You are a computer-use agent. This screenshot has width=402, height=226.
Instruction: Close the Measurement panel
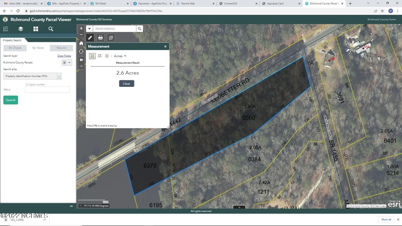click(x=165, y=47)
